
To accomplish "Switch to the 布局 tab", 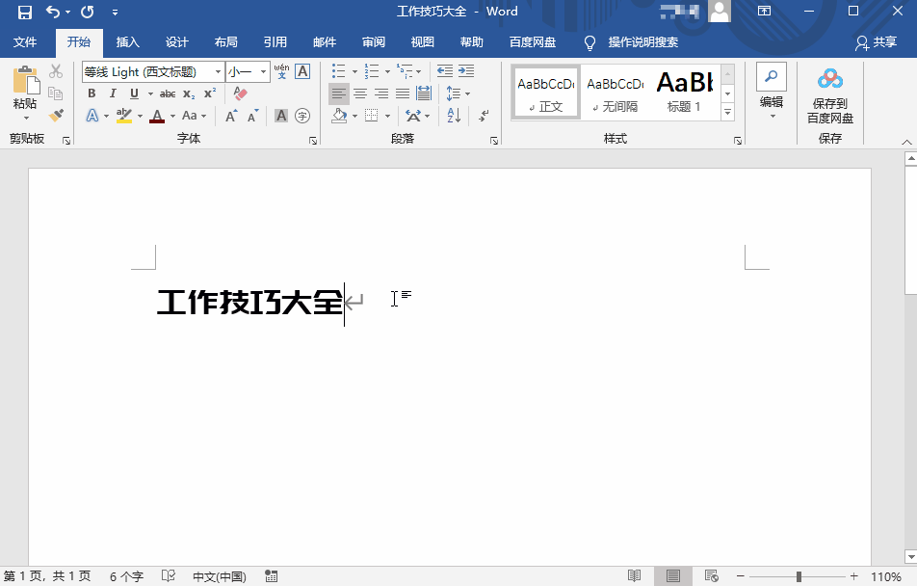I will click(225, 42).
